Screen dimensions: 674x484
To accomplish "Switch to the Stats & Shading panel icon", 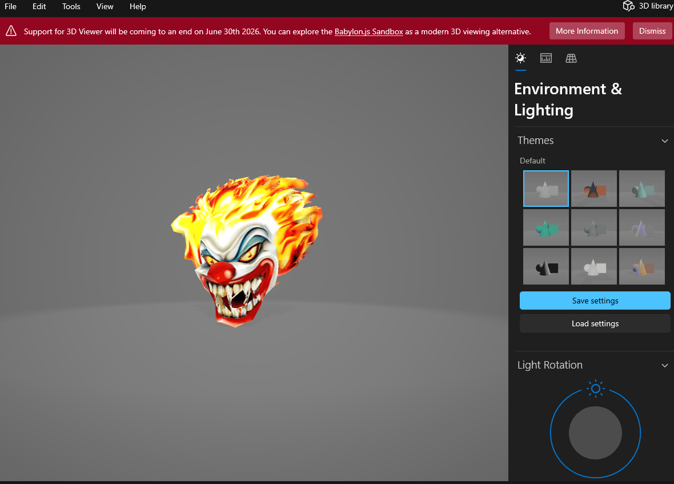I will point(546,58).
